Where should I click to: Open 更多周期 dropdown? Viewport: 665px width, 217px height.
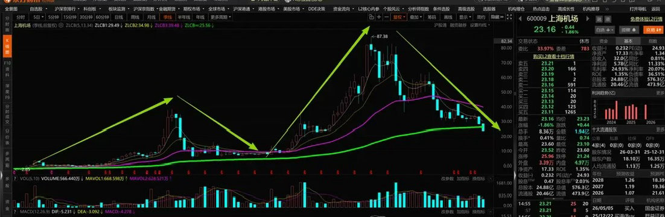click(220, 17)
